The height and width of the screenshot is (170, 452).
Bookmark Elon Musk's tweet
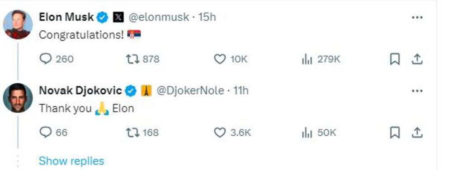pyautogui.click(x=395, y=59)
